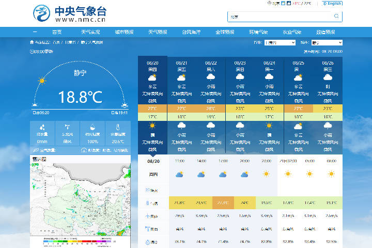Select the 08/22 forecast day column
The width and height of the screenshot is (372, 248).
coord(211,105)
